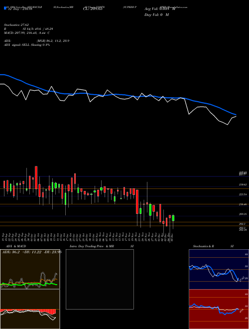Click the red RSI chart panel
This screenshot has height=329, width=249.
[x=219, y=309]
